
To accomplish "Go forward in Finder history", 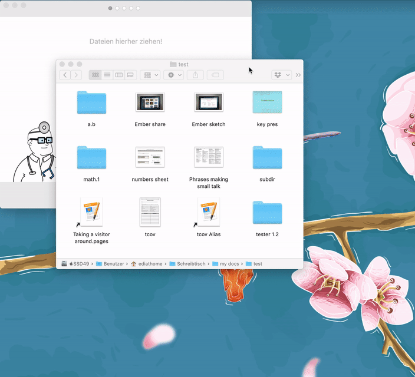I will [x=76, y=75].
